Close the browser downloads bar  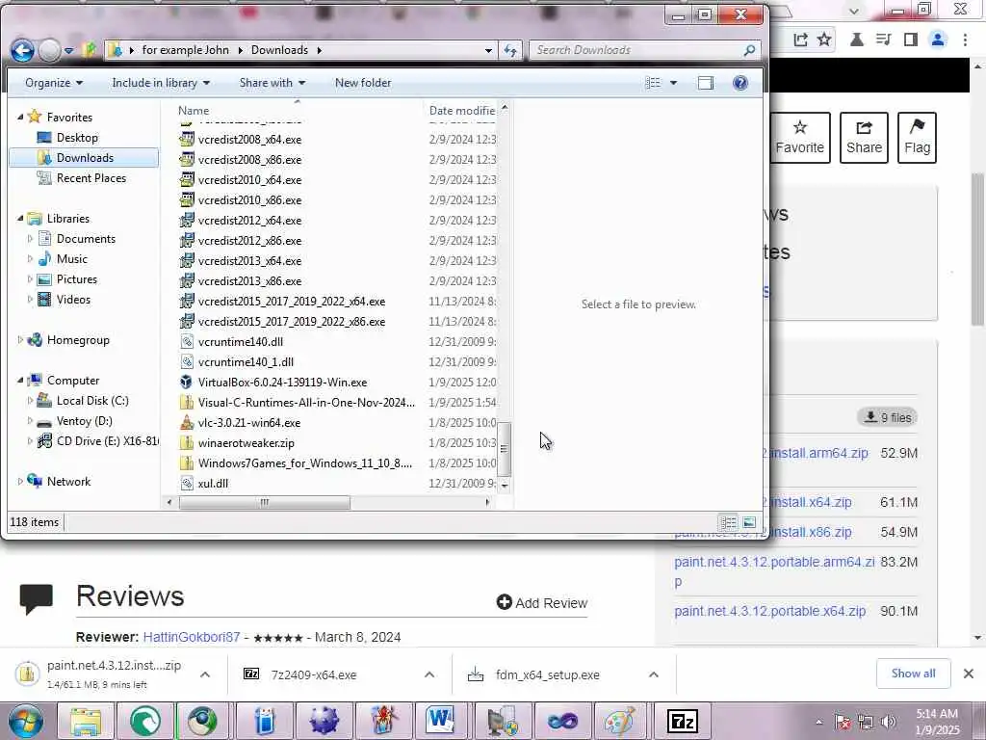969,674
